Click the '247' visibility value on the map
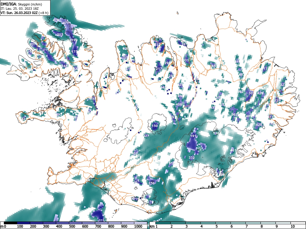 [x=136, y=182]
